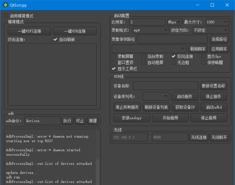The width and height of the screenshot is (235, 185).
Task: Click the QtScrcpy Android app icon
Action: pos(6,5)
